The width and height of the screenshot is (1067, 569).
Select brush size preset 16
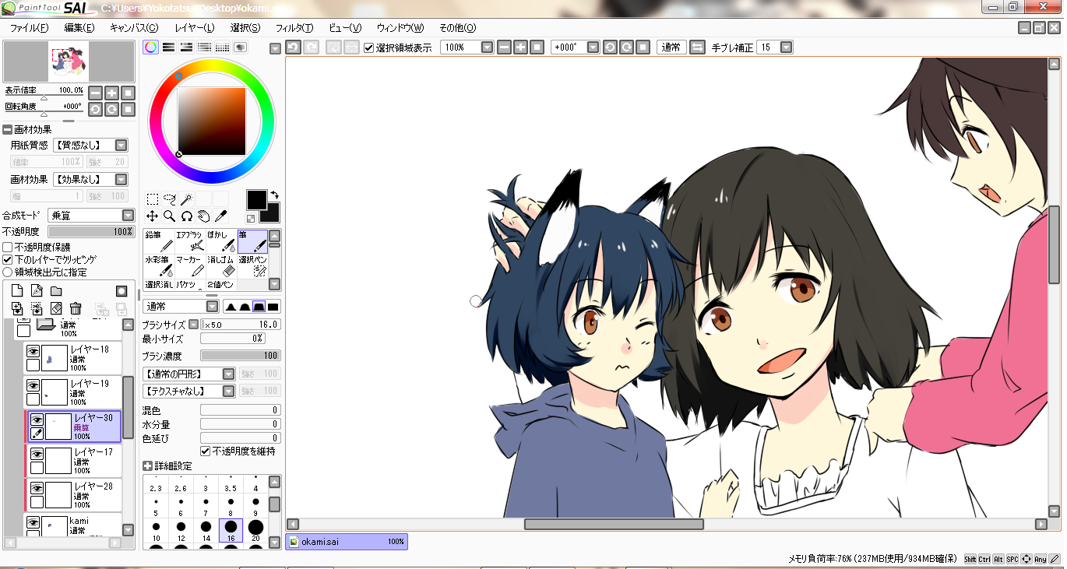[231, 529]
